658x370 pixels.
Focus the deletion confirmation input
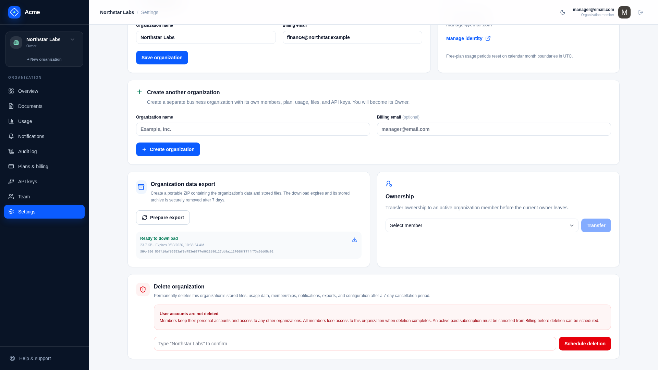355,344
